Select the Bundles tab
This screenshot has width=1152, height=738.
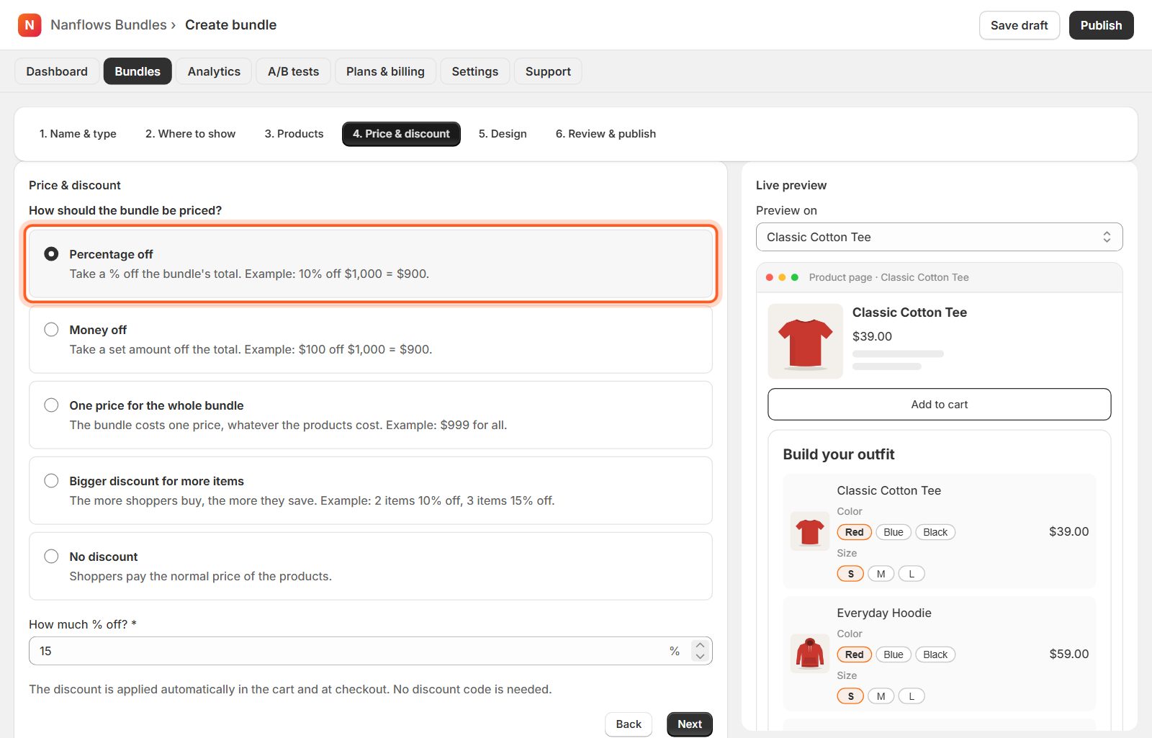coord(138,71)
